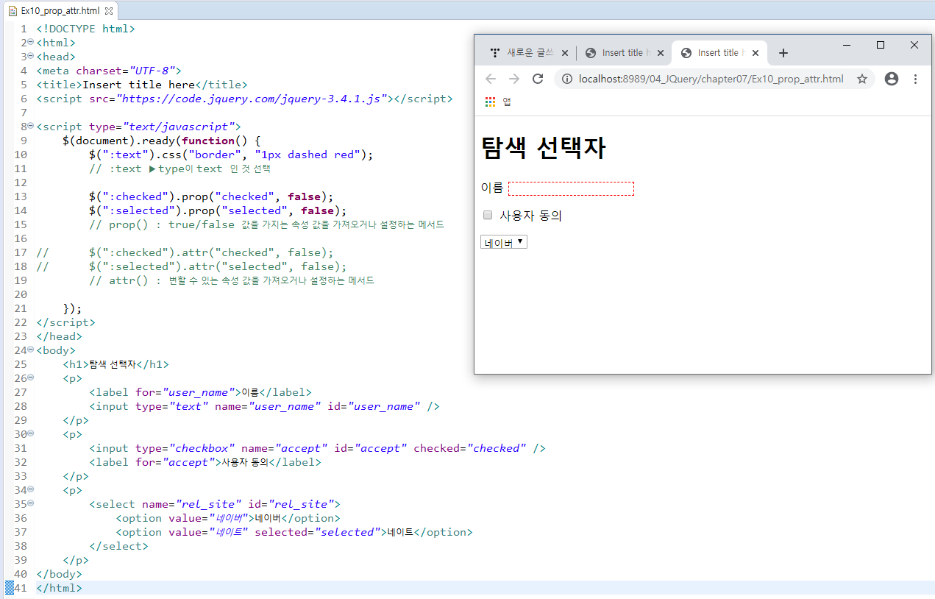The width and height of the screenshot is (935, 599).
Task: Close the middle Insert title browser tab
Action: coord(661,53)
